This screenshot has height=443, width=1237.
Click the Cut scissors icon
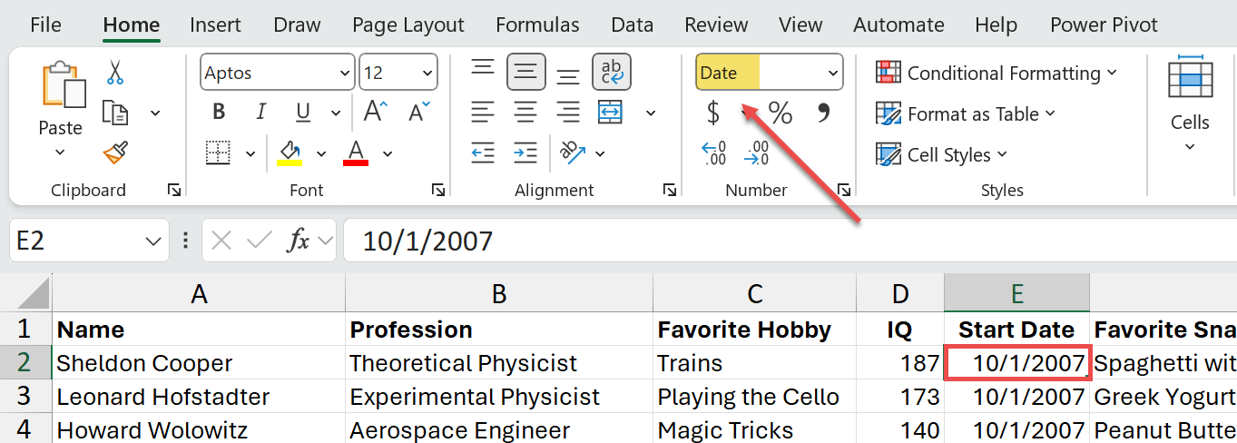[x=115, y=72]
